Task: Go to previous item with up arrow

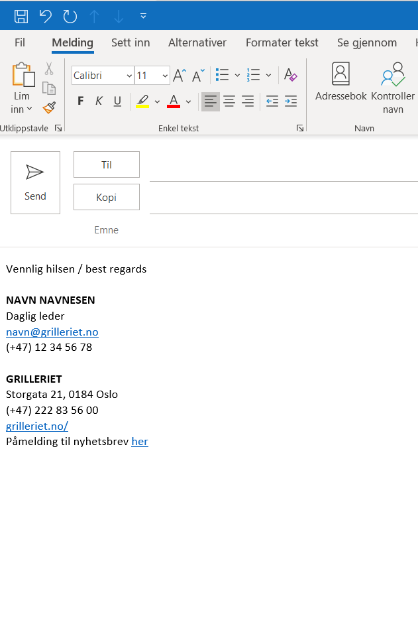Action: 94,17
